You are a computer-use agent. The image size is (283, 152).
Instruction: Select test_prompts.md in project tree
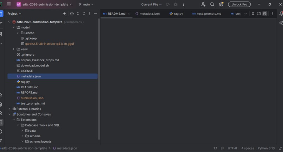click(x=31, y=103)
